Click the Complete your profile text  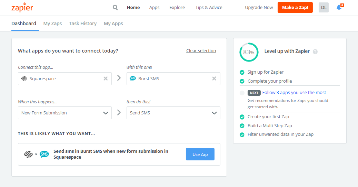pos(270,81)
